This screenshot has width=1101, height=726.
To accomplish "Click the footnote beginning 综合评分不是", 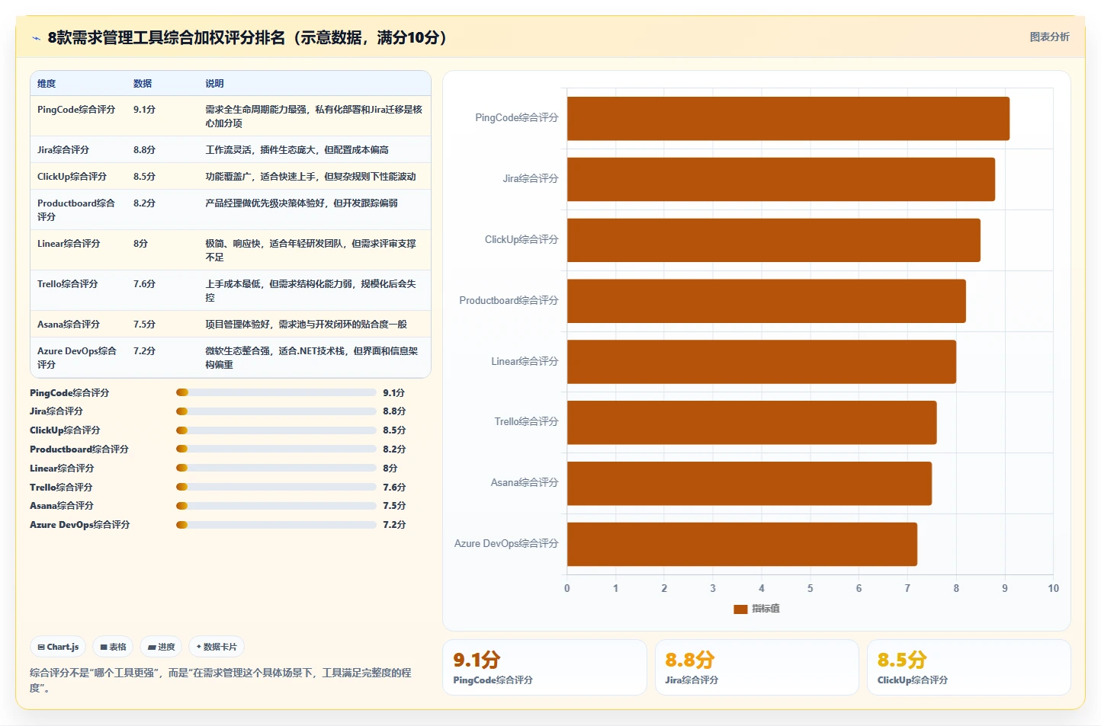I will pyautogui.click(x=220, y=680).
